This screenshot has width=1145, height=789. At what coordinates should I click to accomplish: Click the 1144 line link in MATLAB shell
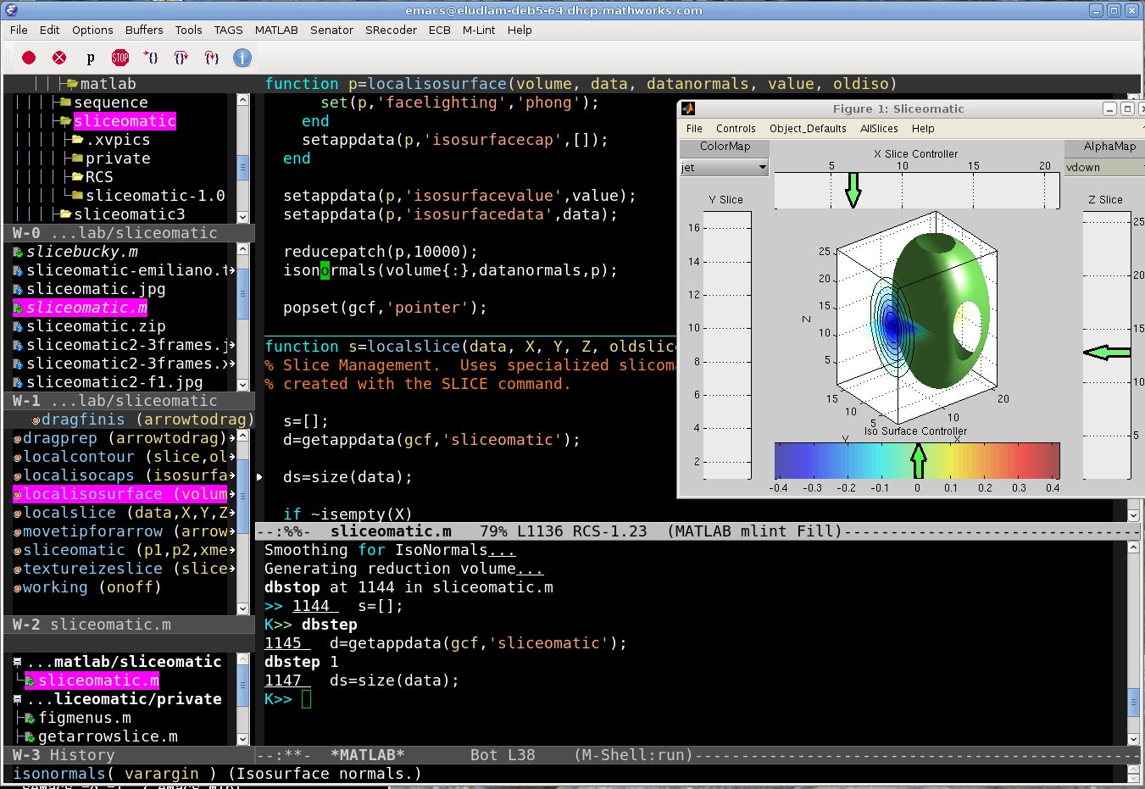click(311, 606)
